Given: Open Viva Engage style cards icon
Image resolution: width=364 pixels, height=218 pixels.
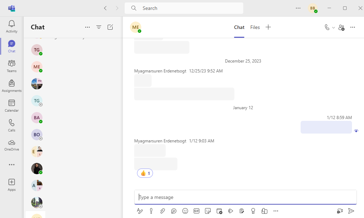Looking at the screenshot, I should pyautogui.click(x=265, y=211).
